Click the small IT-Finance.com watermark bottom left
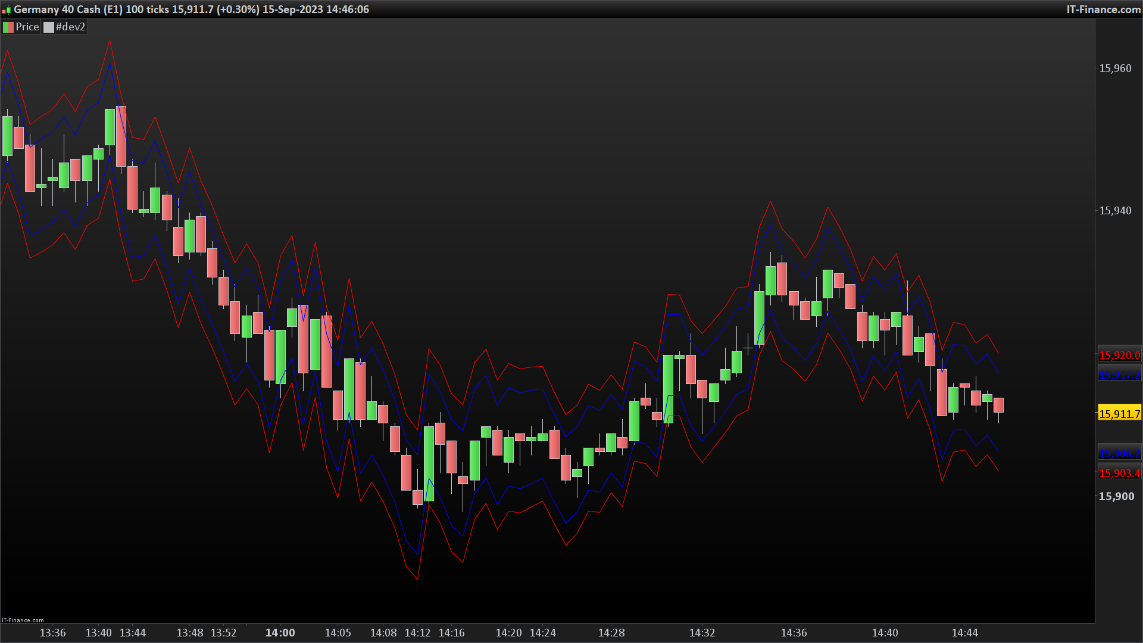The image size is (1143, 643). (x=23, y=620)
